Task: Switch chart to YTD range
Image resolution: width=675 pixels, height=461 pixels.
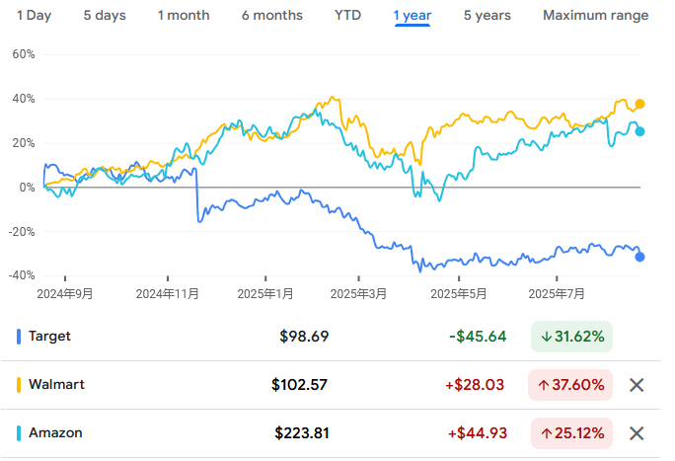Action: coord(347,16)
